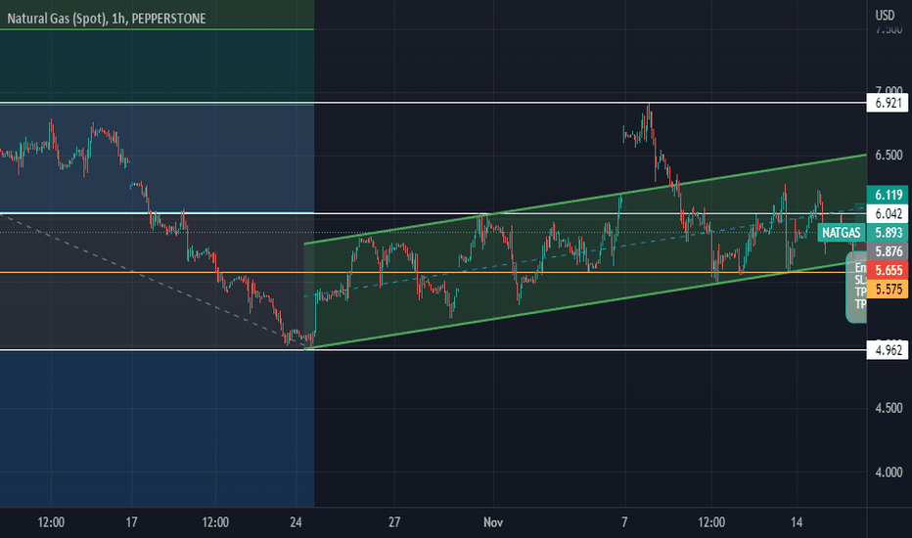Viewport: 912px width, 538px height.
Task: Select the white horizontal line at 4.962
Action: point(433,350)
